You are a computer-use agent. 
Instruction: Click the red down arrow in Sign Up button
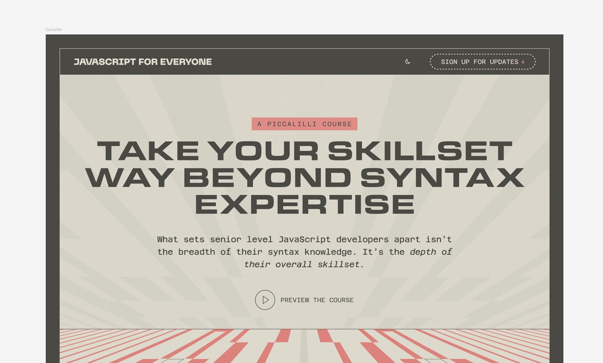[523, 62]
